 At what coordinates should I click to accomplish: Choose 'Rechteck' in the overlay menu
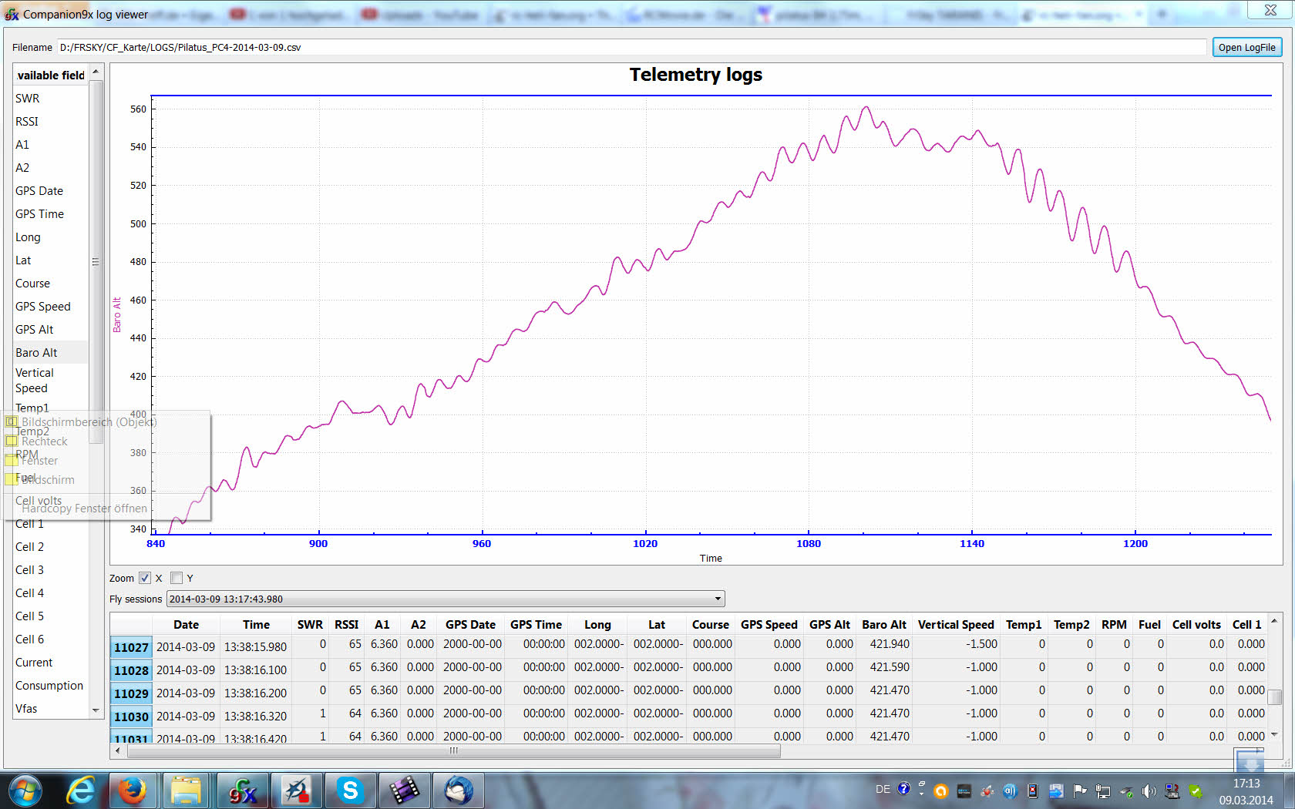44,441
